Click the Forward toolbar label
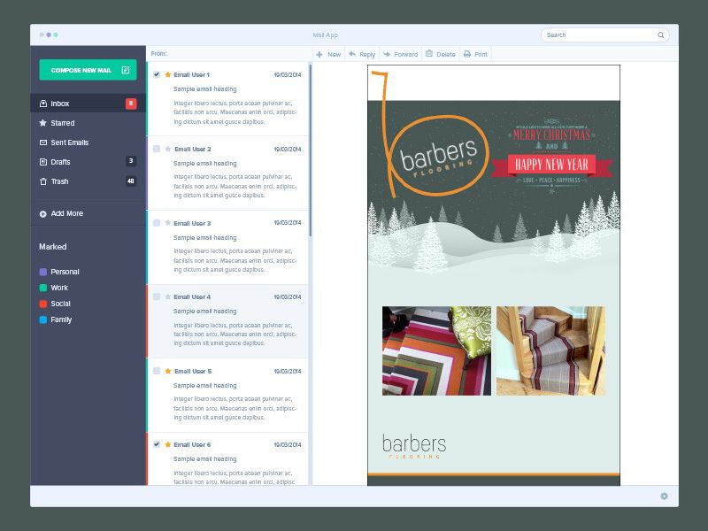Viewport: 708px width, 531px height. click(406, 54)
